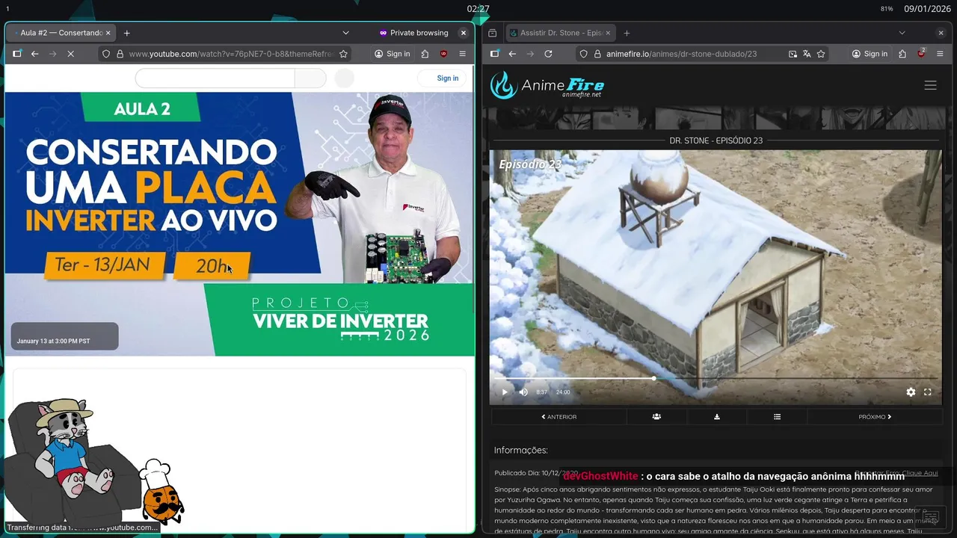Click the tab overview icon left of the Dr. Stone tab

(493, 33)
